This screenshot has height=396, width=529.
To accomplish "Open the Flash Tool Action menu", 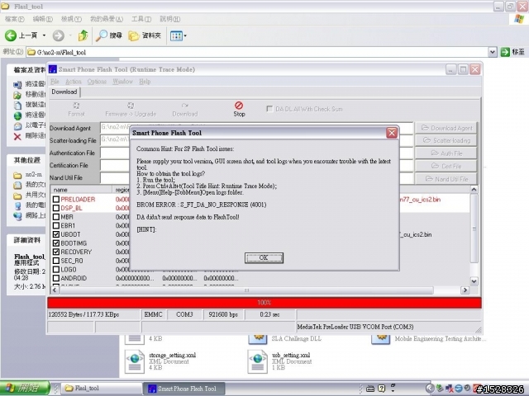I will click(x=74, y=82).
